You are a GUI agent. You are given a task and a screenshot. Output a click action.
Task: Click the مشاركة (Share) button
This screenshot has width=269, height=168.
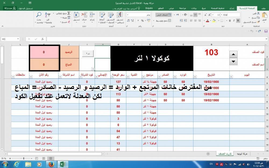click(x=10, y=8)
